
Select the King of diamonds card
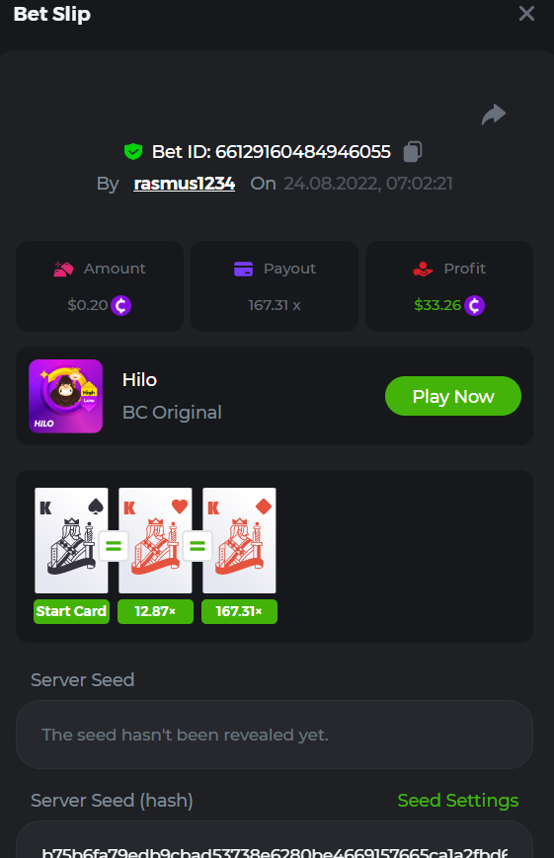point(239,541)
